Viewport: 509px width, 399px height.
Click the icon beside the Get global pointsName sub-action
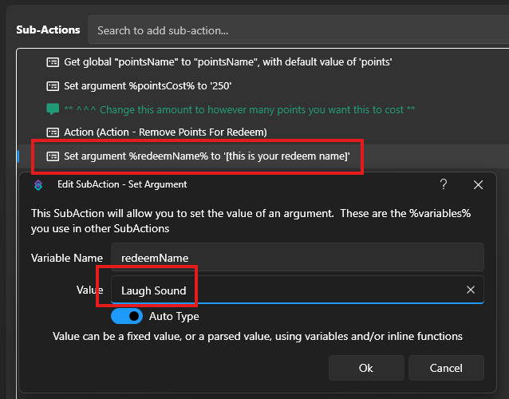click(x=53, y=63)
